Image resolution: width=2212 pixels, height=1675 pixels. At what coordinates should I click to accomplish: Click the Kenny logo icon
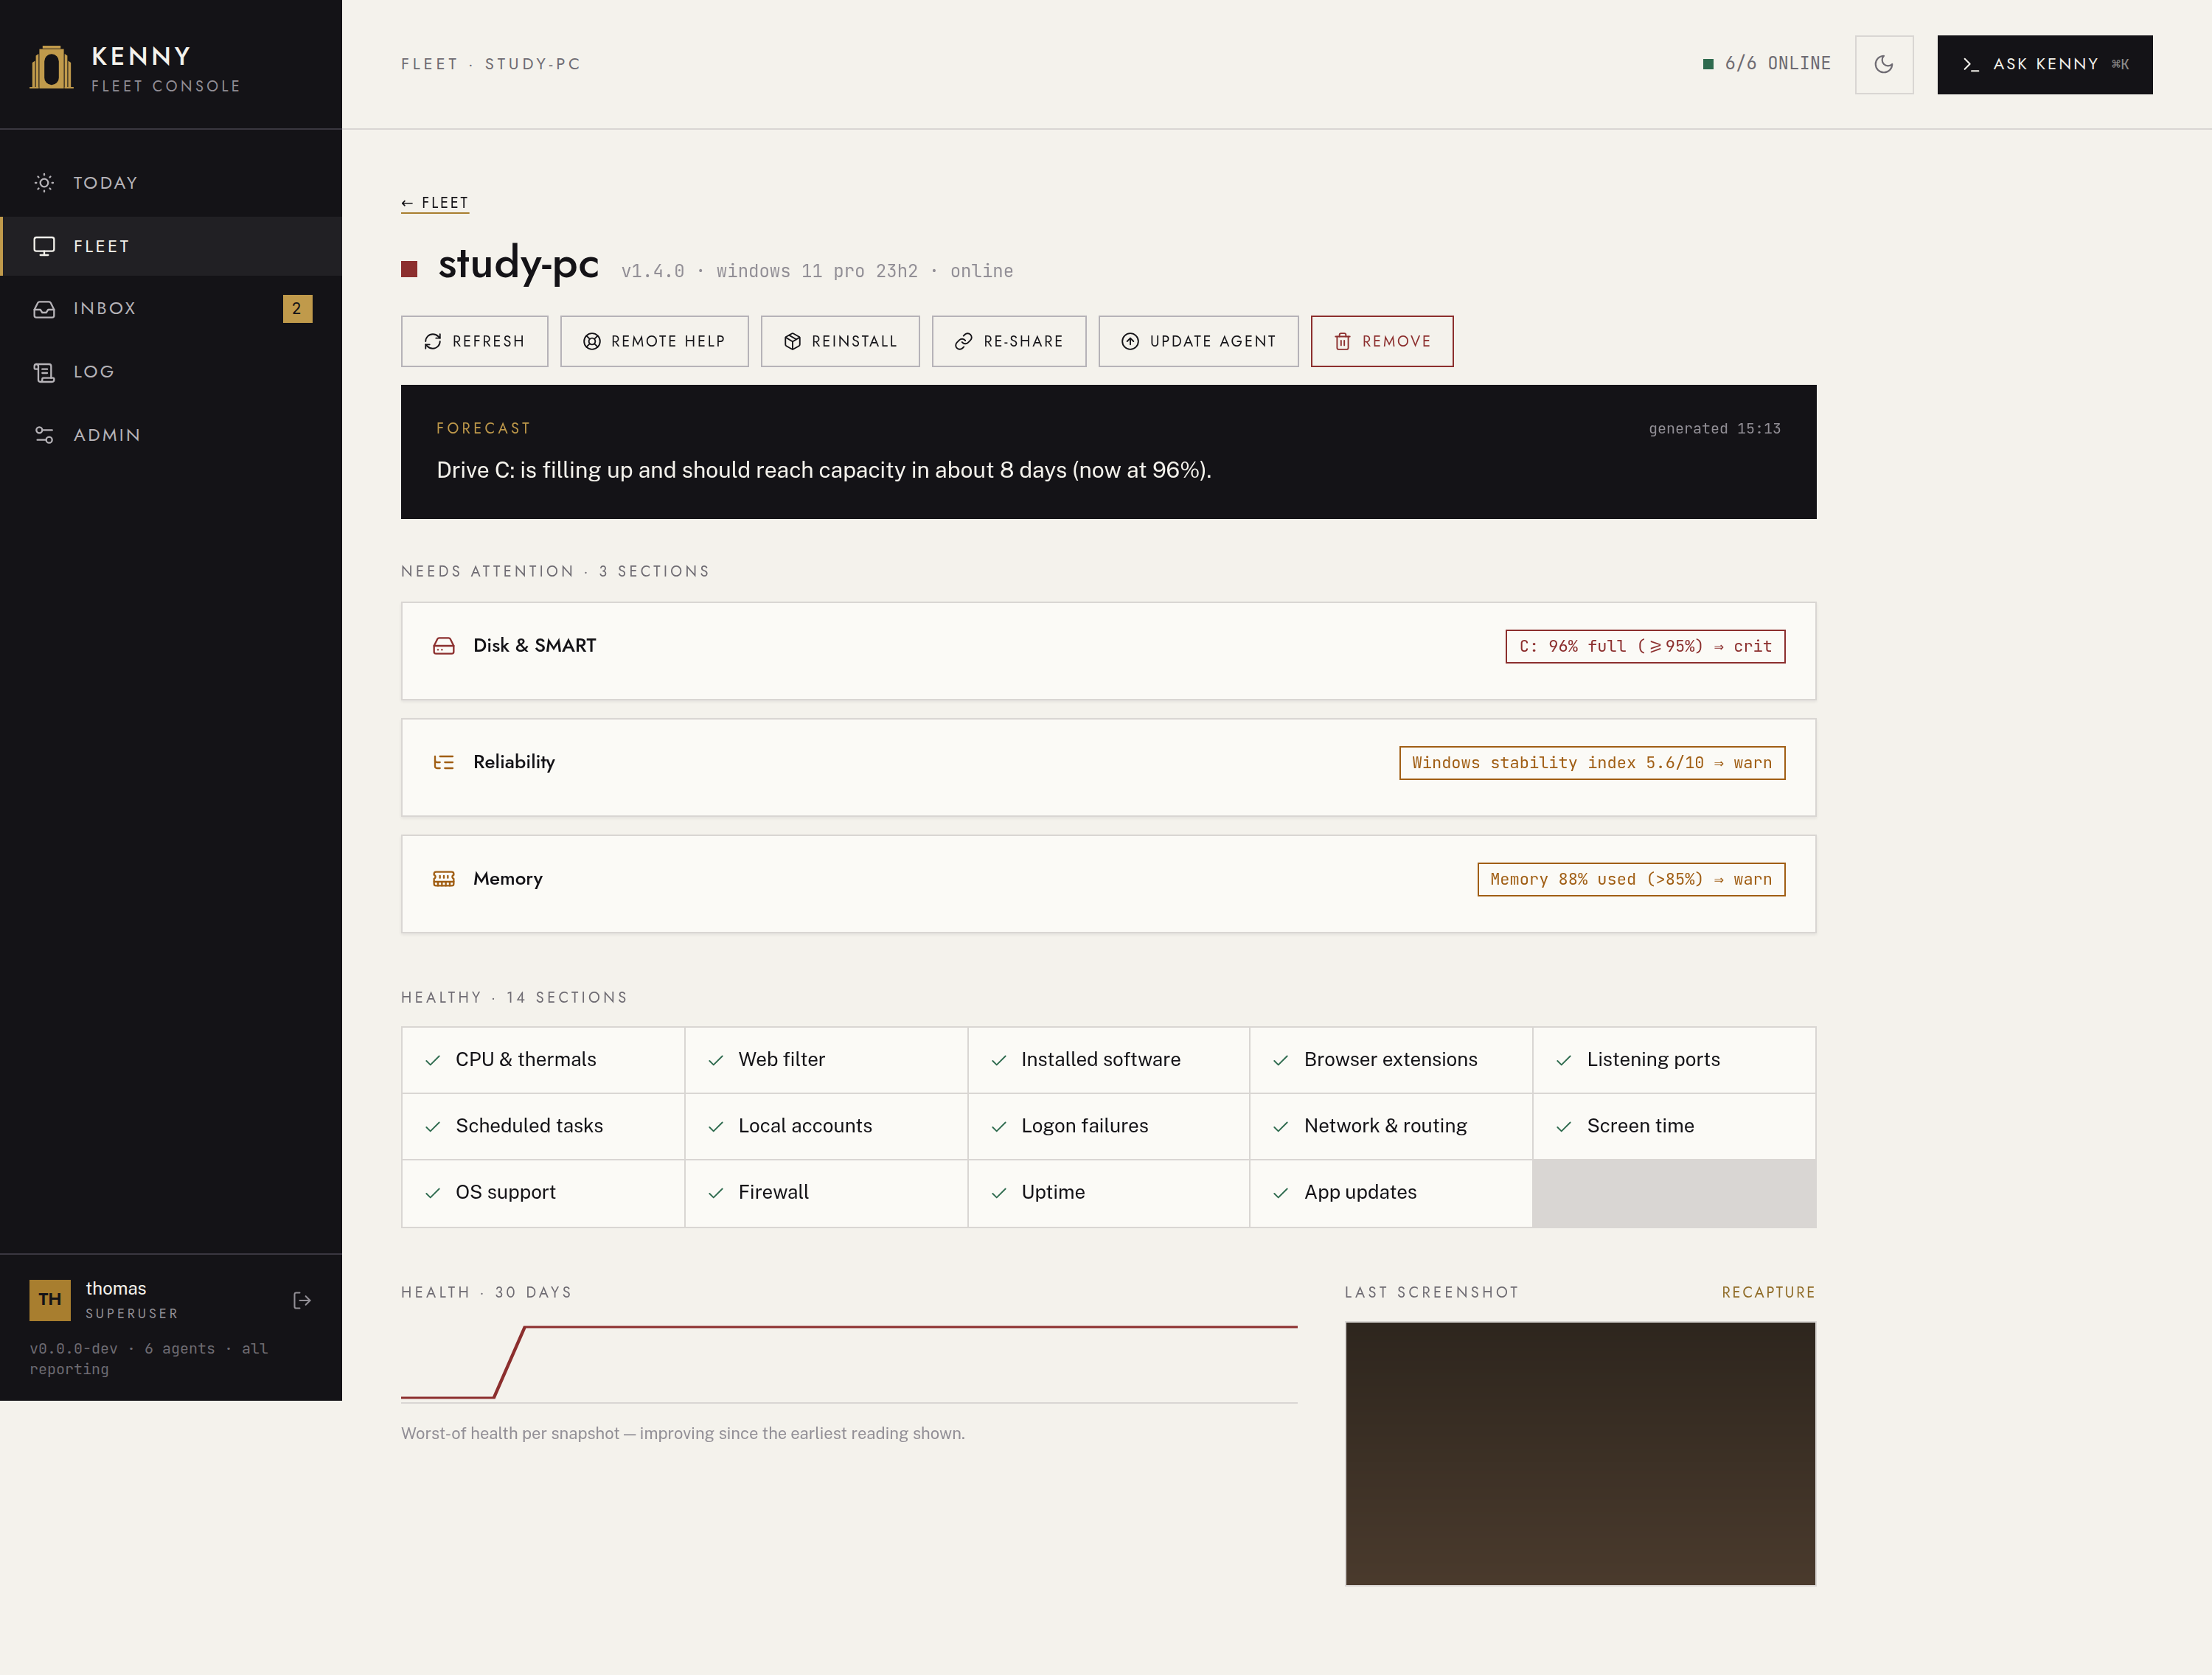tap(51, 67)
